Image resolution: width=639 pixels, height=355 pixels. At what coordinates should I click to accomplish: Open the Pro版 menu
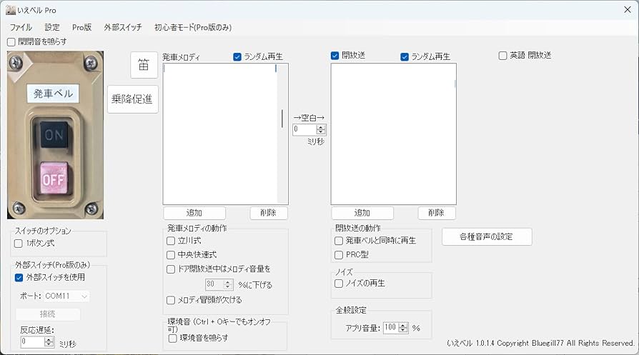click(x=81, y=27)
